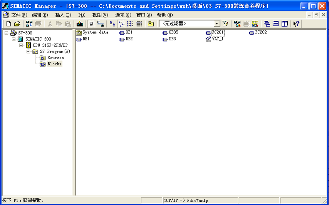Switch to Small Icons view
The image size is (329, 205).
click(x=121, y=24)
